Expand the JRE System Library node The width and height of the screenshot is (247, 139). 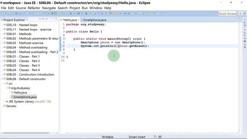(x=5, y=102)
